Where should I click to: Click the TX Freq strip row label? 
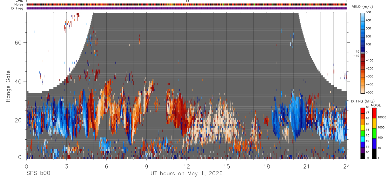[17, 8]
